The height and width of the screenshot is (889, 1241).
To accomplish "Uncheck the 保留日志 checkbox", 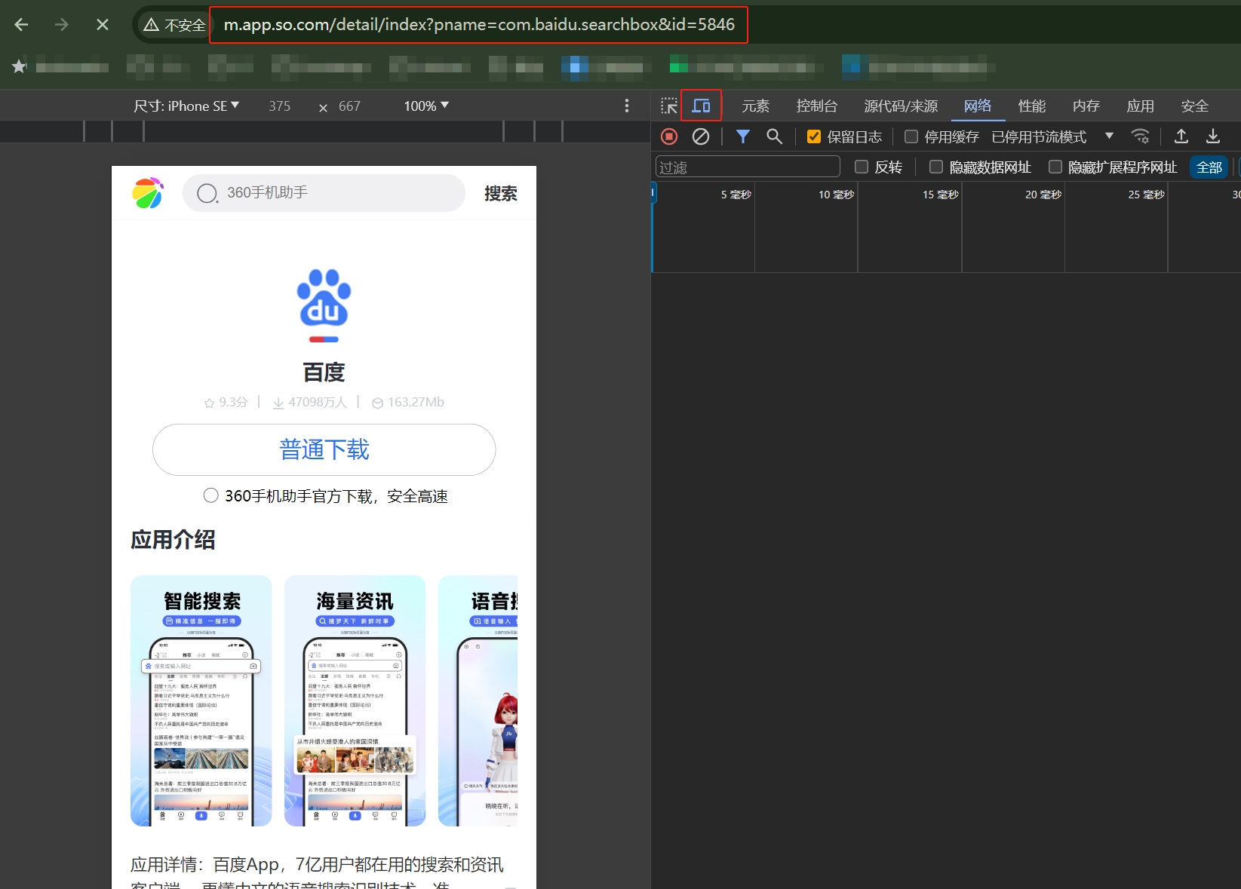I will coord(814,136).
